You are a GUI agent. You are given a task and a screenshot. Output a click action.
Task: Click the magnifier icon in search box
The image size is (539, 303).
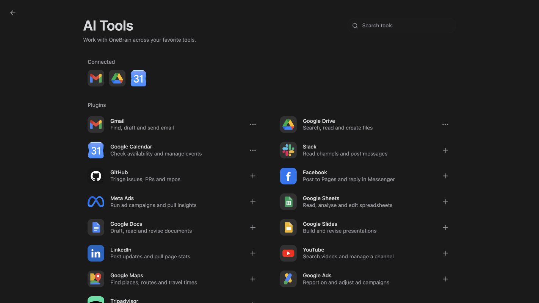click(x=355, y=26)
